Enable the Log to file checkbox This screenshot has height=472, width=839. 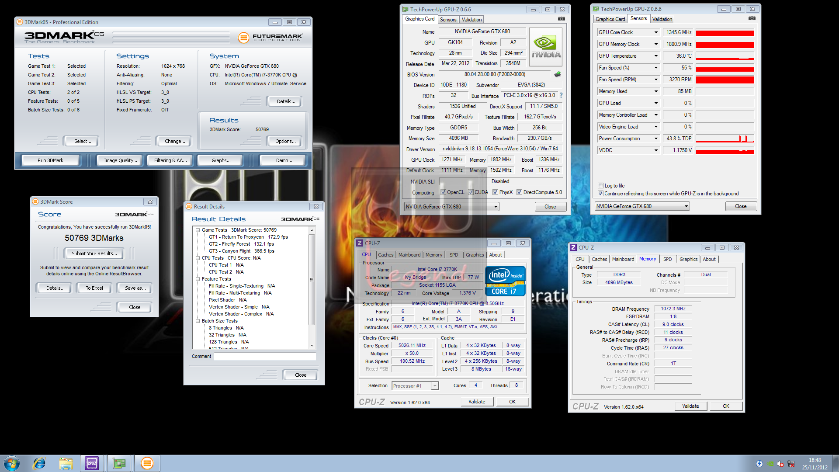[601, 186]
